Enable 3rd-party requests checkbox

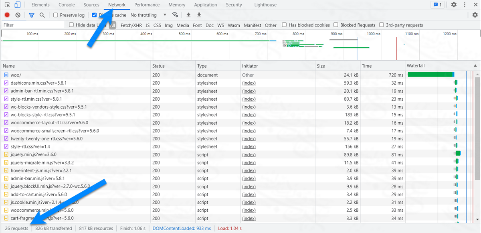tap(381, 25)
